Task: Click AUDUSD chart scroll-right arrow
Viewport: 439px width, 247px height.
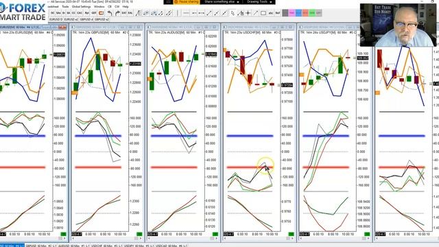Action: coord(217,238)
